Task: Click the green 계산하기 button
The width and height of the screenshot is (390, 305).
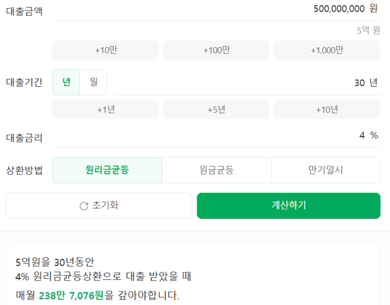Action: point(288,206)
